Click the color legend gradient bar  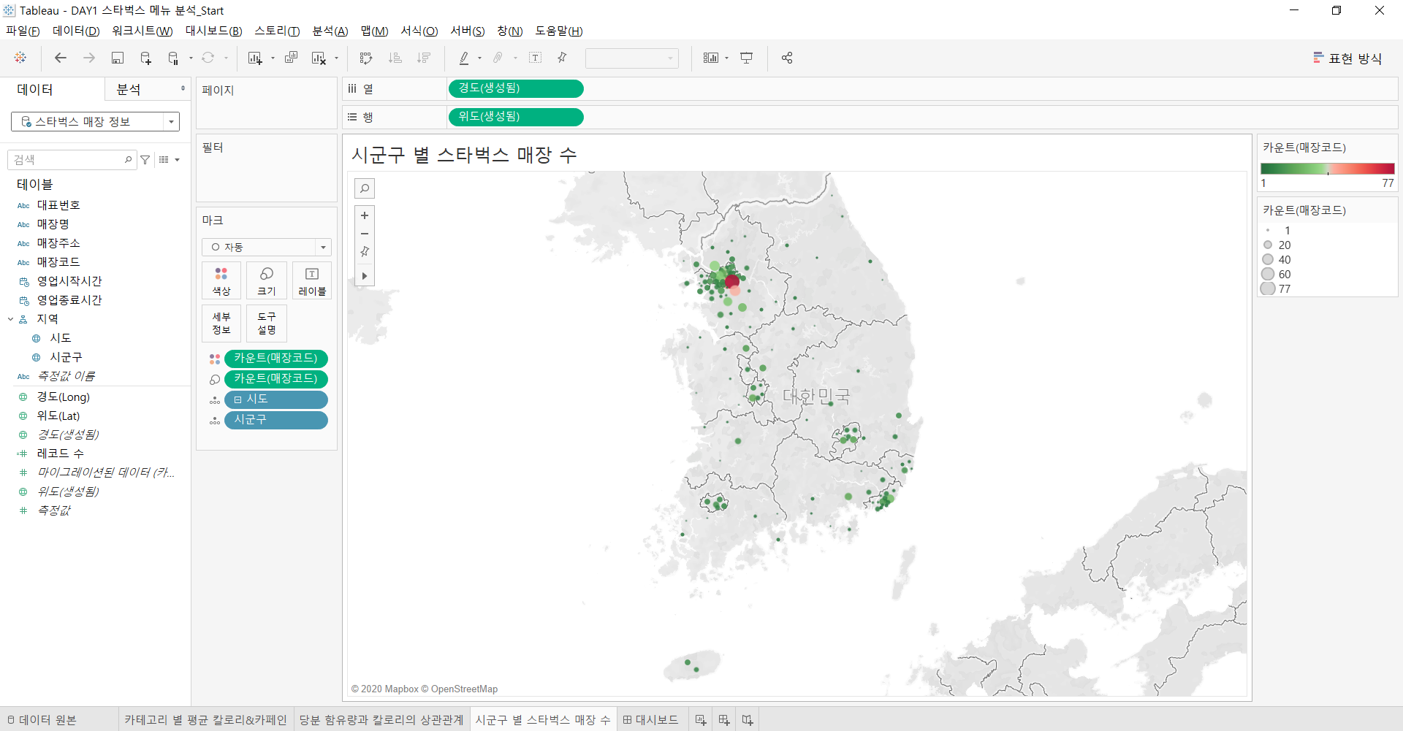click(1327, 169)
